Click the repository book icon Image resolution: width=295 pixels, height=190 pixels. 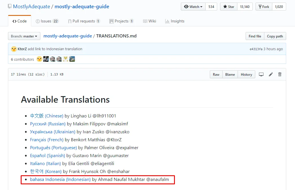click(10, 7)
